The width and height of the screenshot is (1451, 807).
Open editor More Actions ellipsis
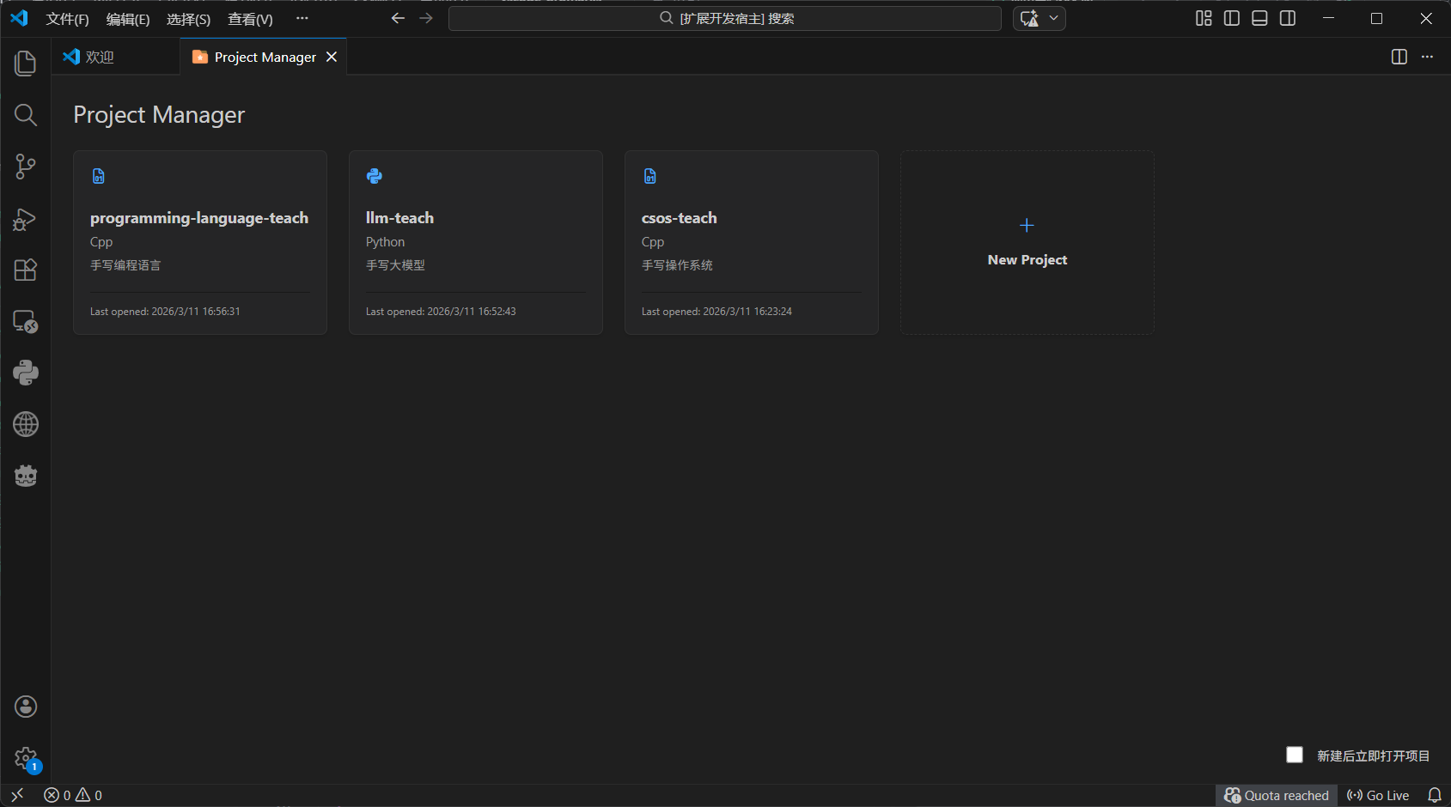(x=1427, y=57)
